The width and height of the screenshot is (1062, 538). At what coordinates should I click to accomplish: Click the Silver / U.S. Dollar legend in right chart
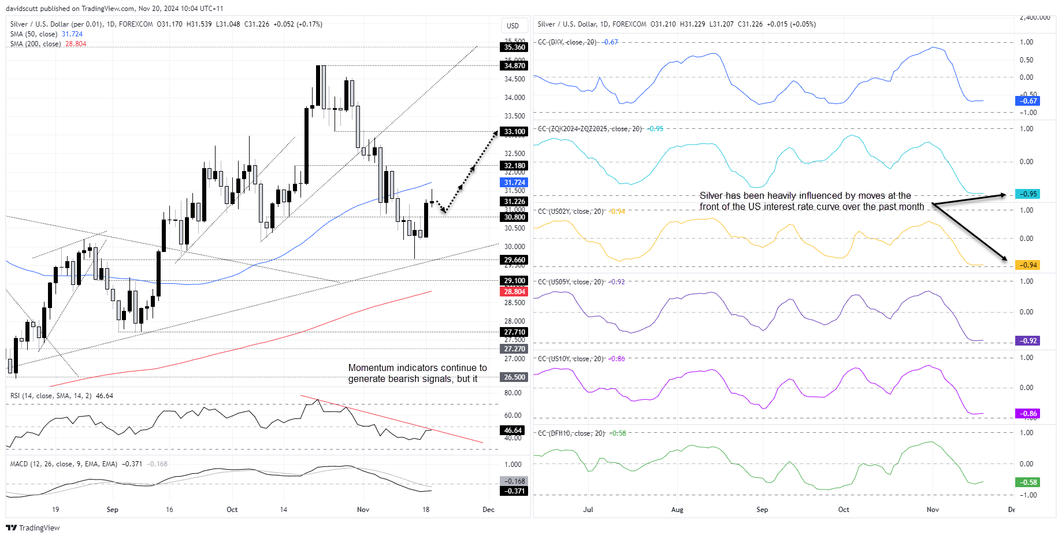click(677, 24)
